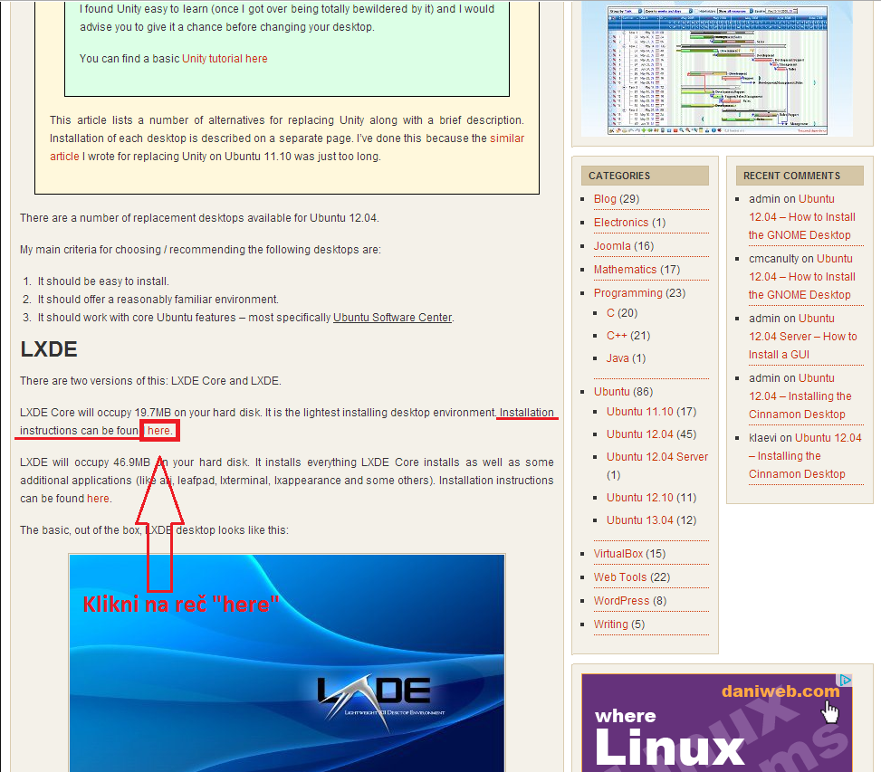The height and width of the screenshot is (772, 881).
Task: Open first admin comment on GNOME Desktop install
Action: click(802, 216)
